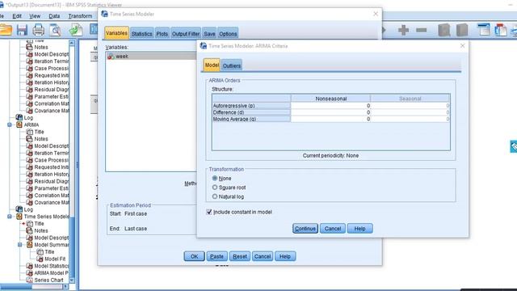Select the Variables tab
Screen dimensions: 517x291
[116, 33]
